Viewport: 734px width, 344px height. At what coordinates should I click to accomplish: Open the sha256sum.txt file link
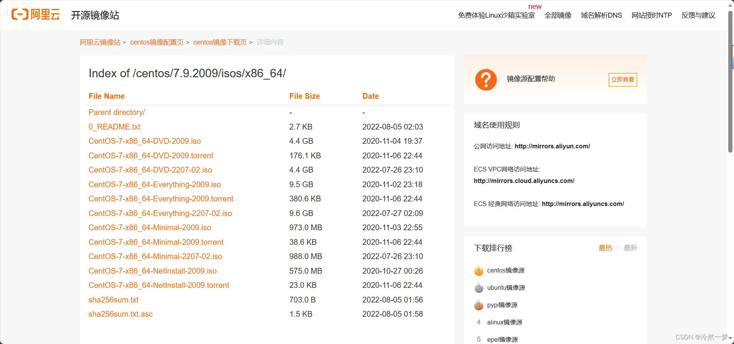coord(113,300)
